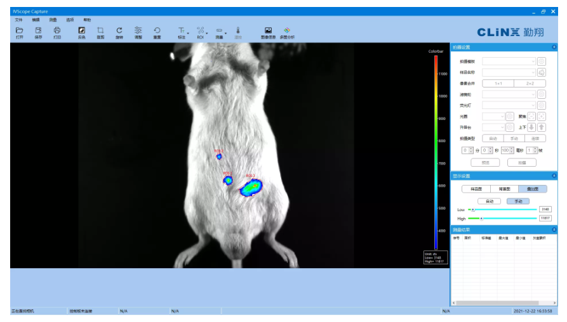Open the 滤镜轮 dropdown
This screenshot has width=567, height=322.
pos(509,94)
